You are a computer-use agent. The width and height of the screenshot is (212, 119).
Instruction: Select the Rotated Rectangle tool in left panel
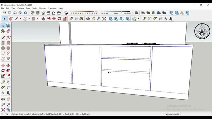tap(8, 43)
